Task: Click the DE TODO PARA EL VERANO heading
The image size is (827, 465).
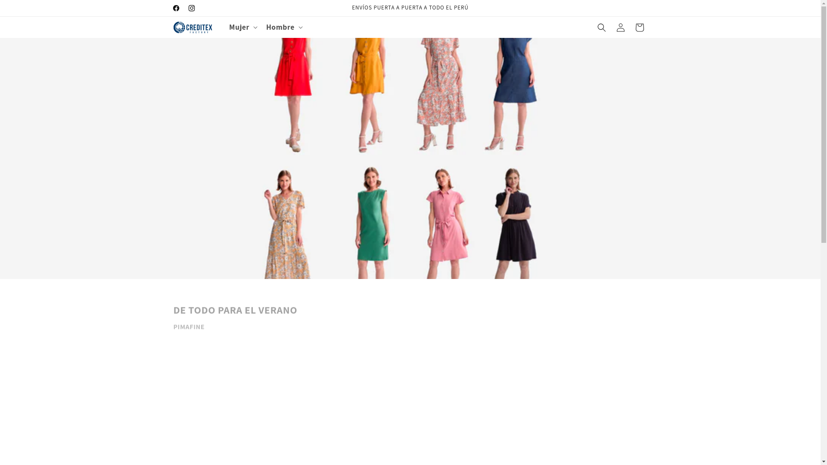Action: (235, 310)
